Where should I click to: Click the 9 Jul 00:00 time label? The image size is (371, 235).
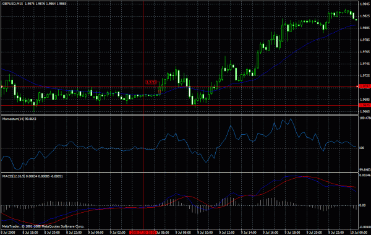[x=96, y=233]
